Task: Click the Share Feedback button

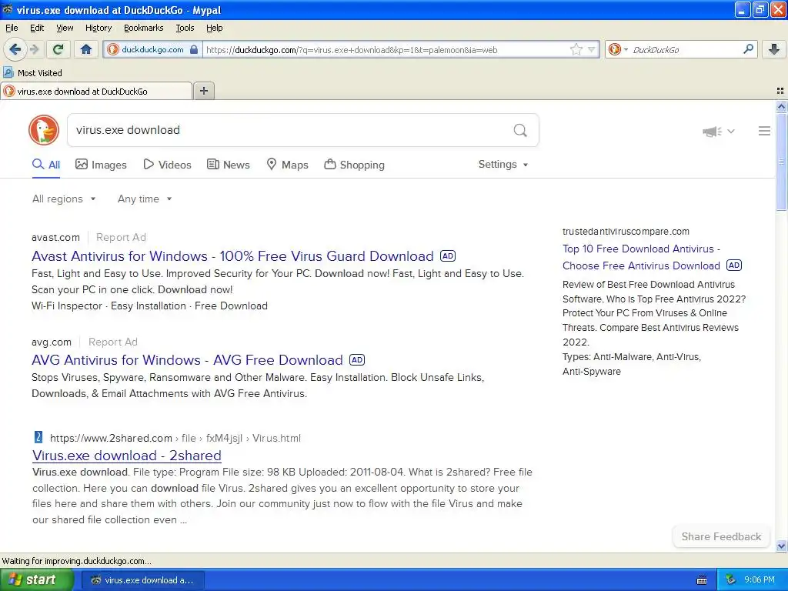Action: click(721, 536)
